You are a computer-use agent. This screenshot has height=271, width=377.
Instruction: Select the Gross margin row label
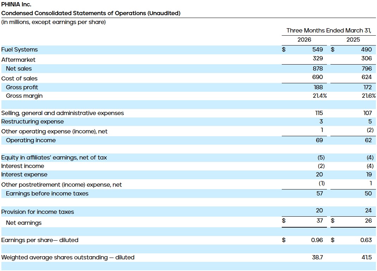point(24,96)
